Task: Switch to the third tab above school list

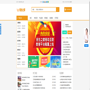Action: click(x=71, y=38)
